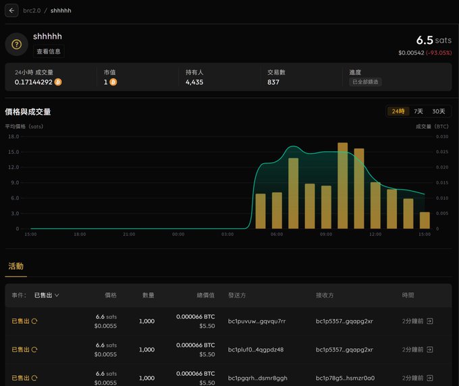Click the shhhhh token question-mark avatar
This screenshot has width=459, height=386.
pyautogui.click(x=16, y=44)
